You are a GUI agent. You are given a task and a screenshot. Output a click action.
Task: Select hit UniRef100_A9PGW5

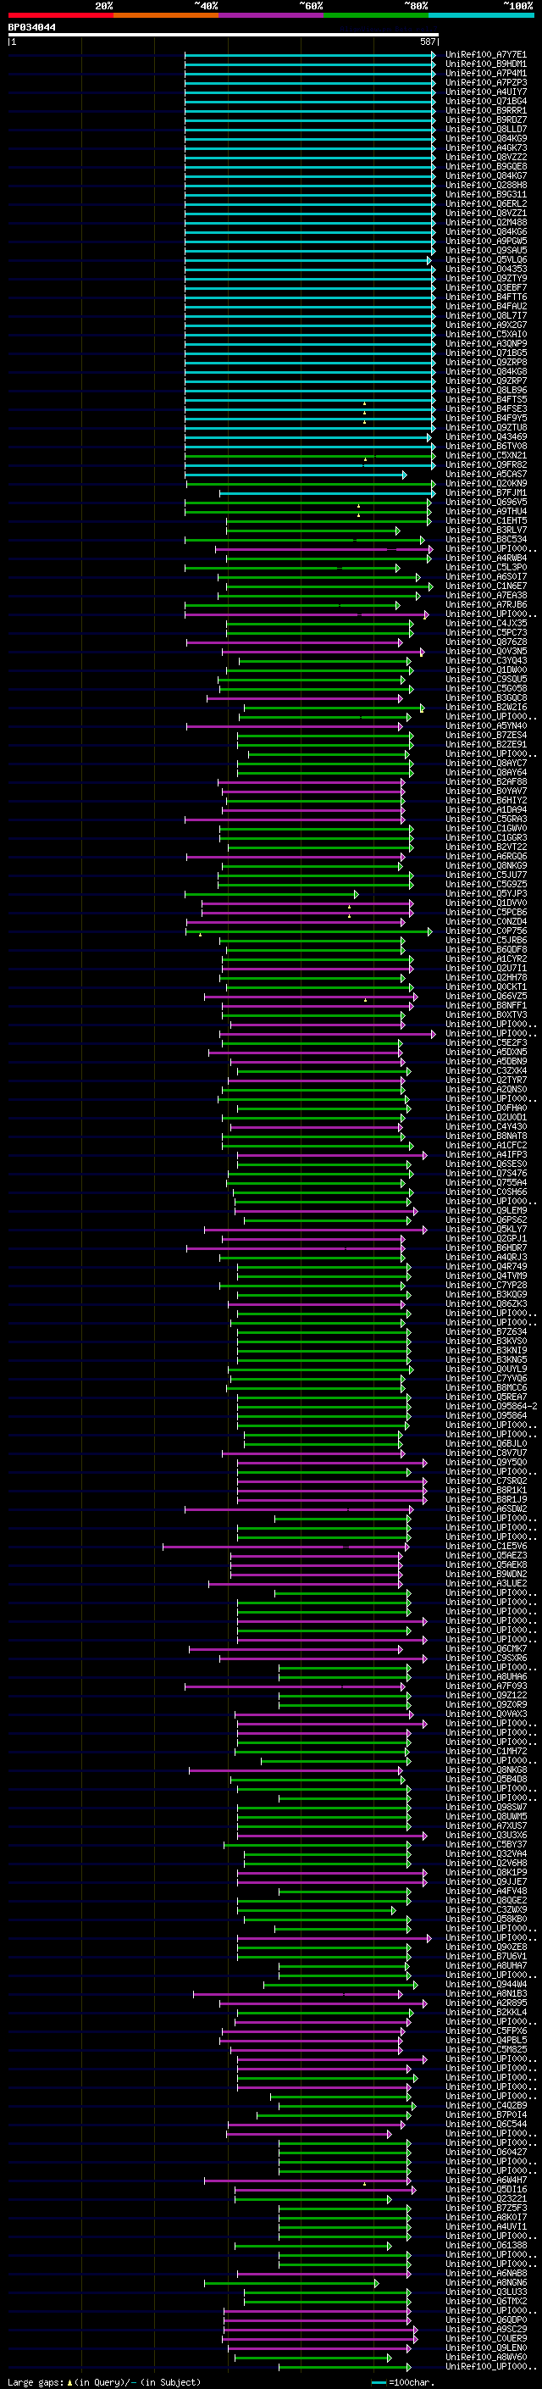485,242
